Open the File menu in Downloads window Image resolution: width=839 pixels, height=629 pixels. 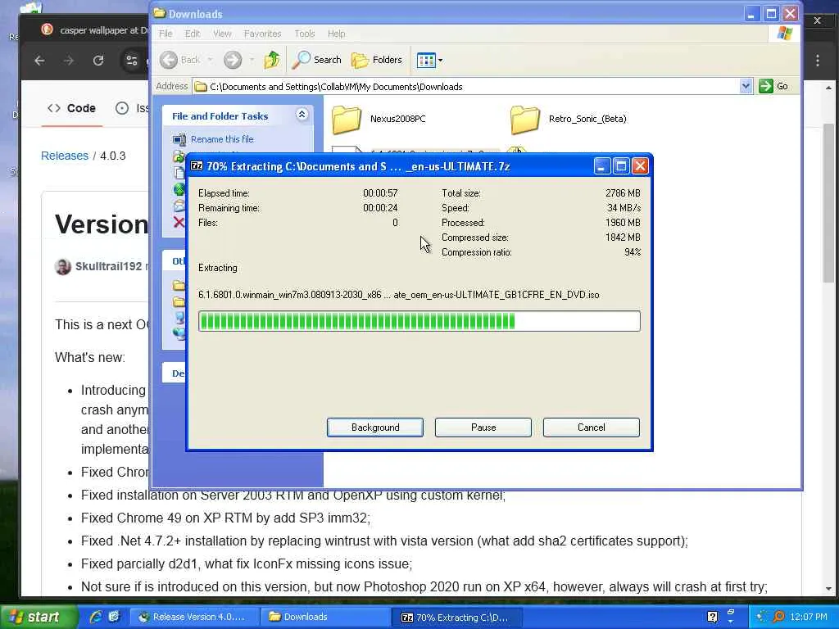[166, 34]
